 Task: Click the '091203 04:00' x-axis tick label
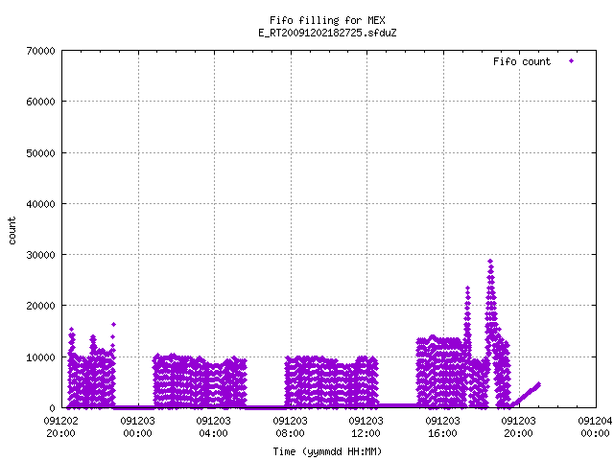click(x=213, y=426)
